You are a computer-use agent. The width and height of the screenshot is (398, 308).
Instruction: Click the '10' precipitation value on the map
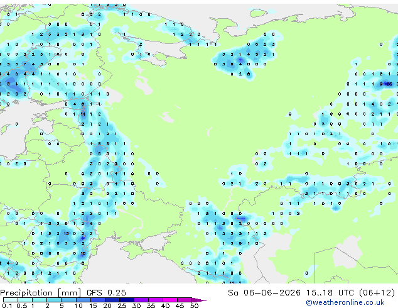point(83,253)
